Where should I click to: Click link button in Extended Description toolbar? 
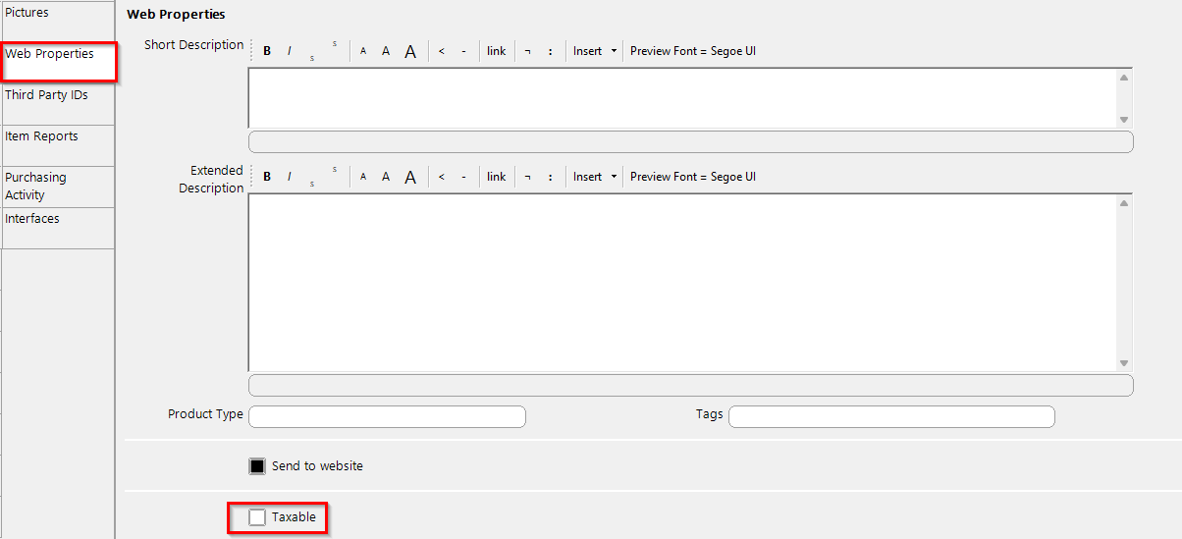click(497, 177)
